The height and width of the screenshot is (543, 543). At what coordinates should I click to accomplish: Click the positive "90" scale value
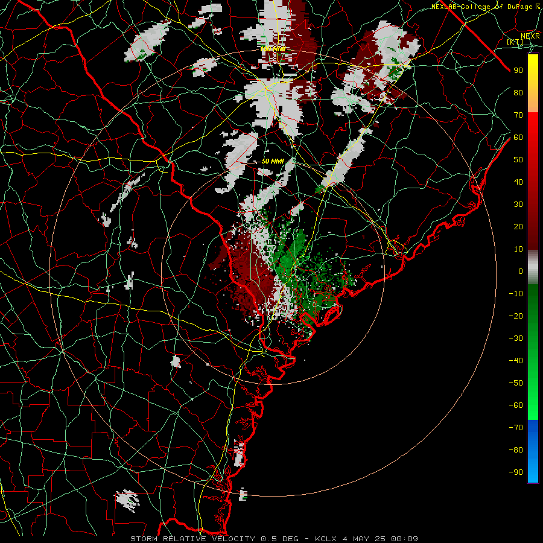(x=518, y=71)
